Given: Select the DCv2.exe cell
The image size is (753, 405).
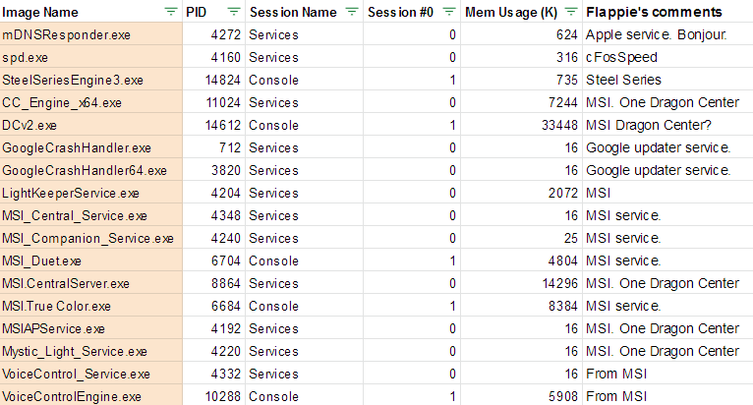Looking at the screenshot, I should 91,125.
